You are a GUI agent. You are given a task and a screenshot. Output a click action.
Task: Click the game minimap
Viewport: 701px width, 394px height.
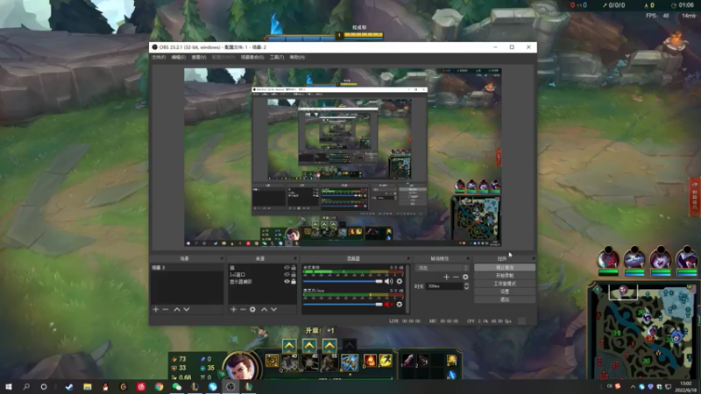(x=642, y=331)
